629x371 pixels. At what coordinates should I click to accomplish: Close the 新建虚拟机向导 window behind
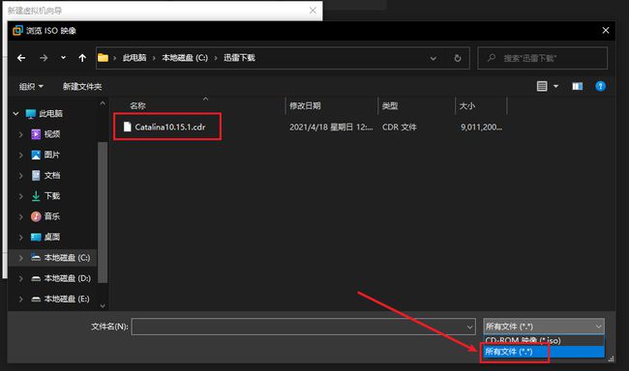(x=313, y=11)
